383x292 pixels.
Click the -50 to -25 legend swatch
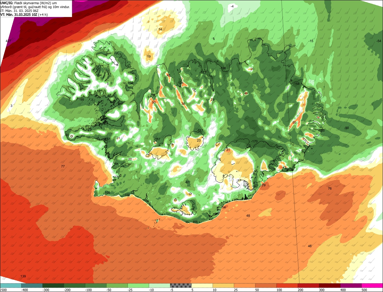pyautogui.click(x=117, y=285)
